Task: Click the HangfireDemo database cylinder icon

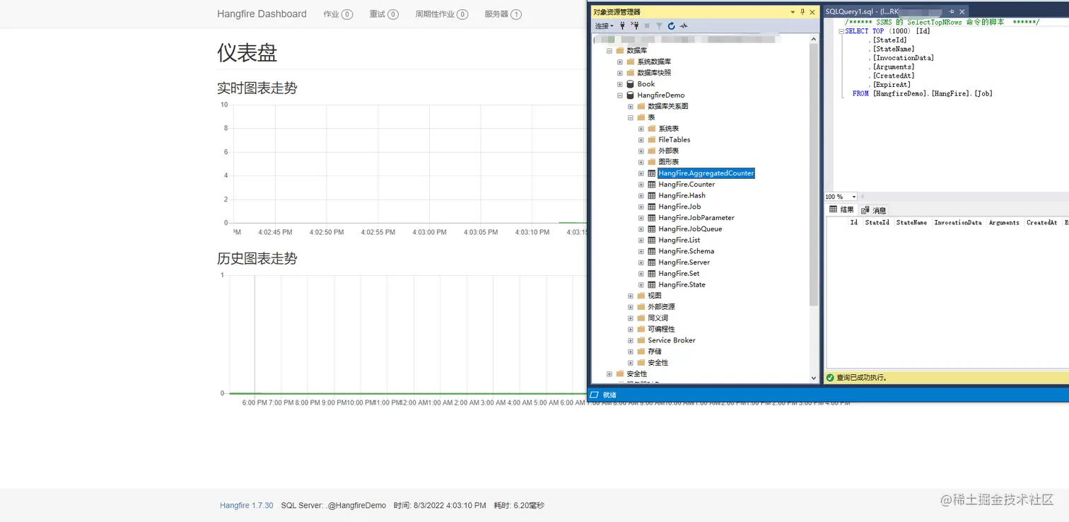Action: [631, 95]
